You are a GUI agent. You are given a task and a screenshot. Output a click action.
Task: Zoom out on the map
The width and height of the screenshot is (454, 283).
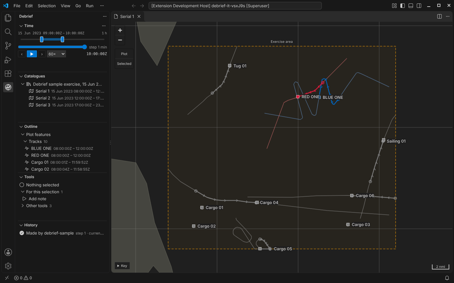coord(120,40)
